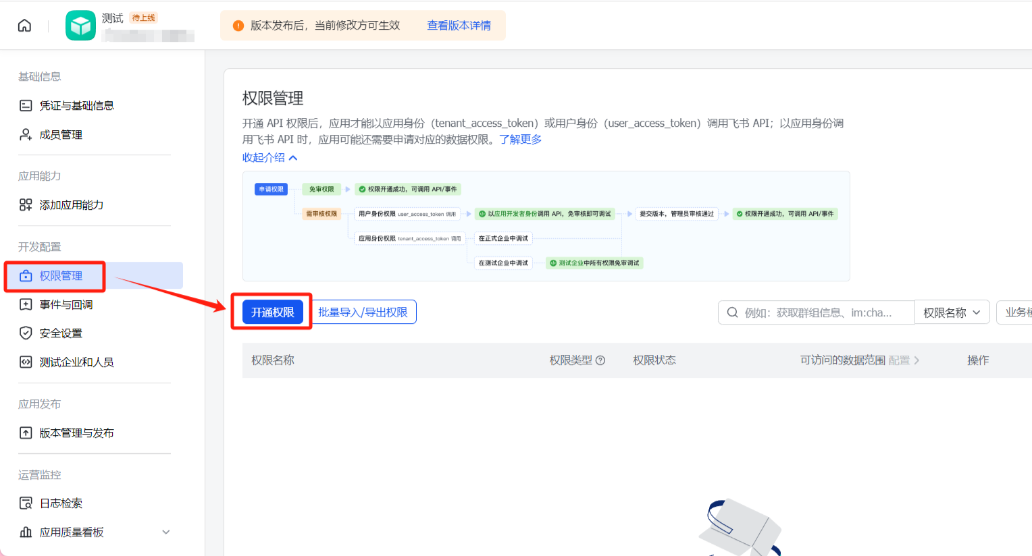Open the 权限名称 filter dropdown
Image resolution: width=1032 pixels, height=556 pixels.
pos(952,312)
